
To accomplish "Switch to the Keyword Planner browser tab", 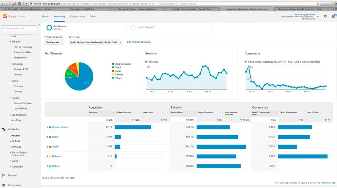I will click(137, 9).
